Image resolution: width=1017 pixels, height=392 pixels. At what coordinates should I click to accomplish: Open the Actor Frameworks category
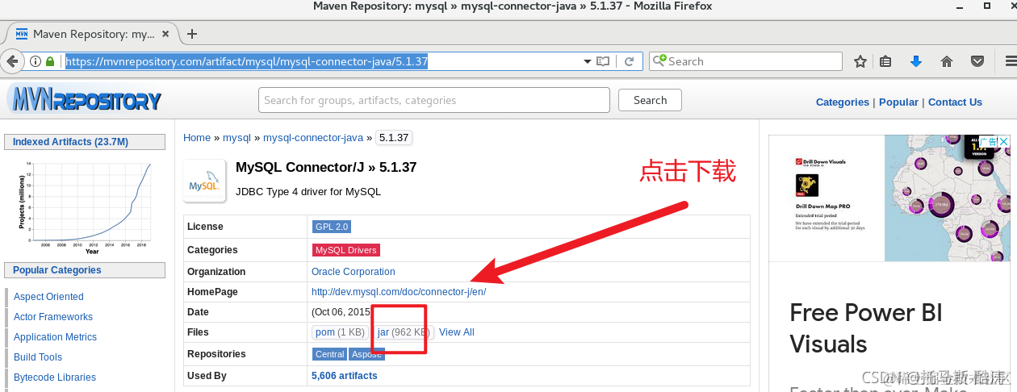click(x=53, y=317)
